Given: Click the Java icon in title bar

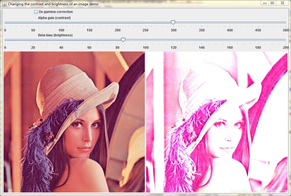Looking at the screenshot, I should pos(4,4).
